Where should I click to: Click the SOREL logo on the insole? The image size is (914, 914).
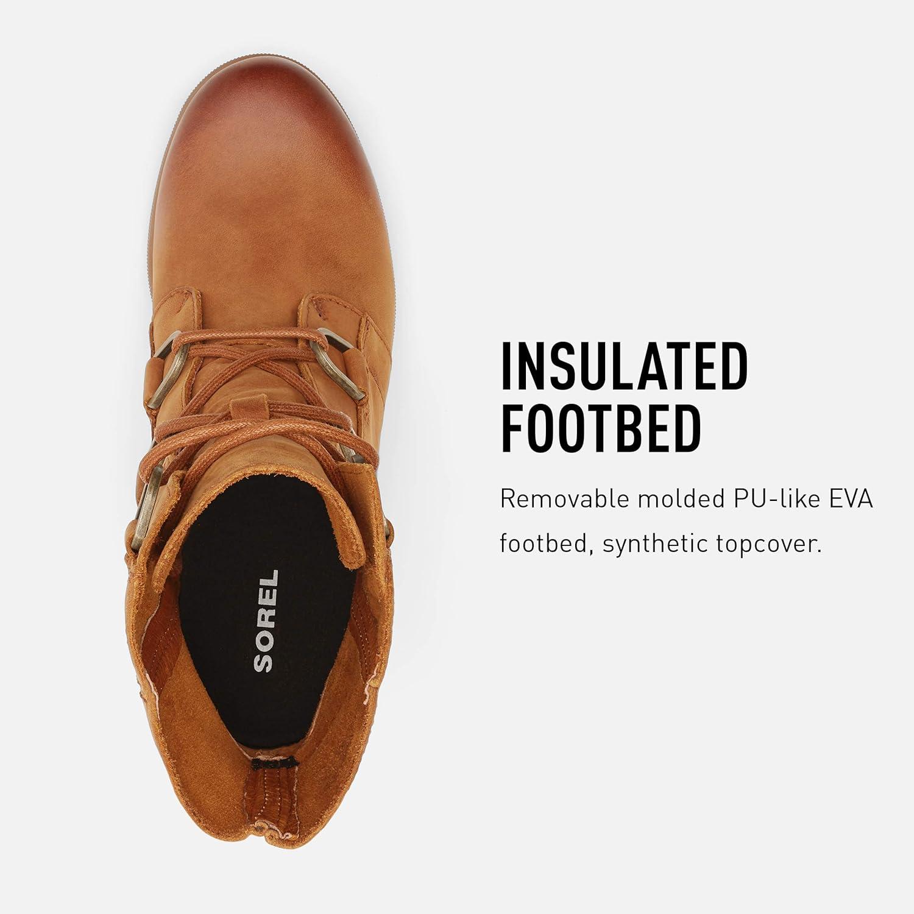point(266,621)
